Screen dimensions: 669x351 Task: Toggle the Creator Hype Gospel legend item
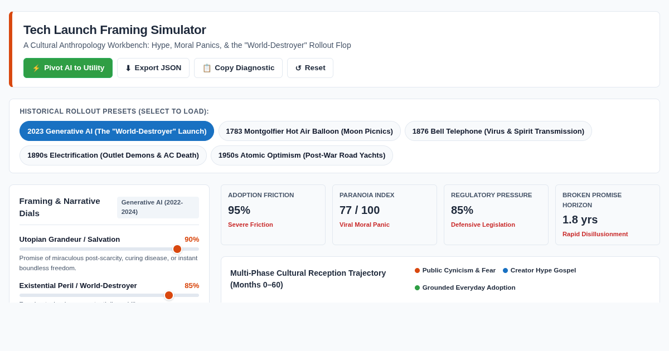pyautogui.click(x=539, y=270)
